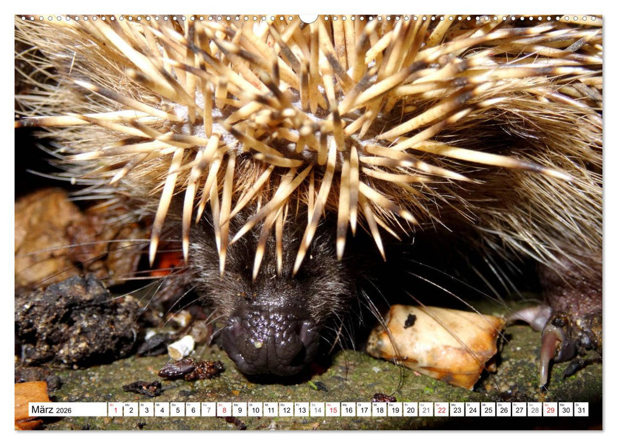Select date 15 in the calendar strip
This screenshot has height=445, width=617.
[332, 409]
